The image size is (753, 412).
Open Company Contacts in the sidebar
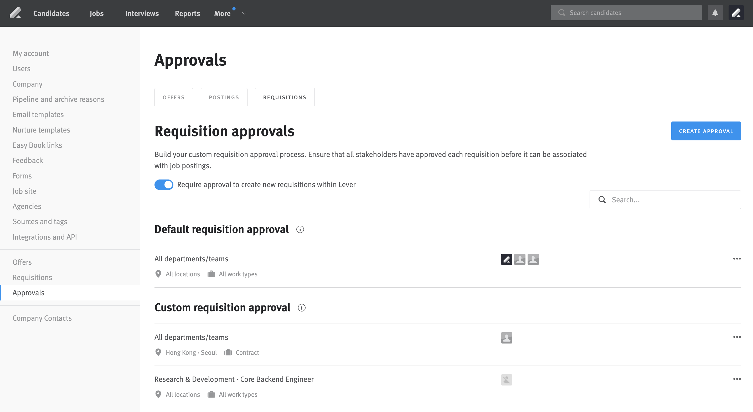[x=42, y=318]
